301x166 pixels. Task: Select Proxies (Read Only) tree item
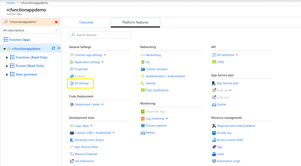[30, 66]
